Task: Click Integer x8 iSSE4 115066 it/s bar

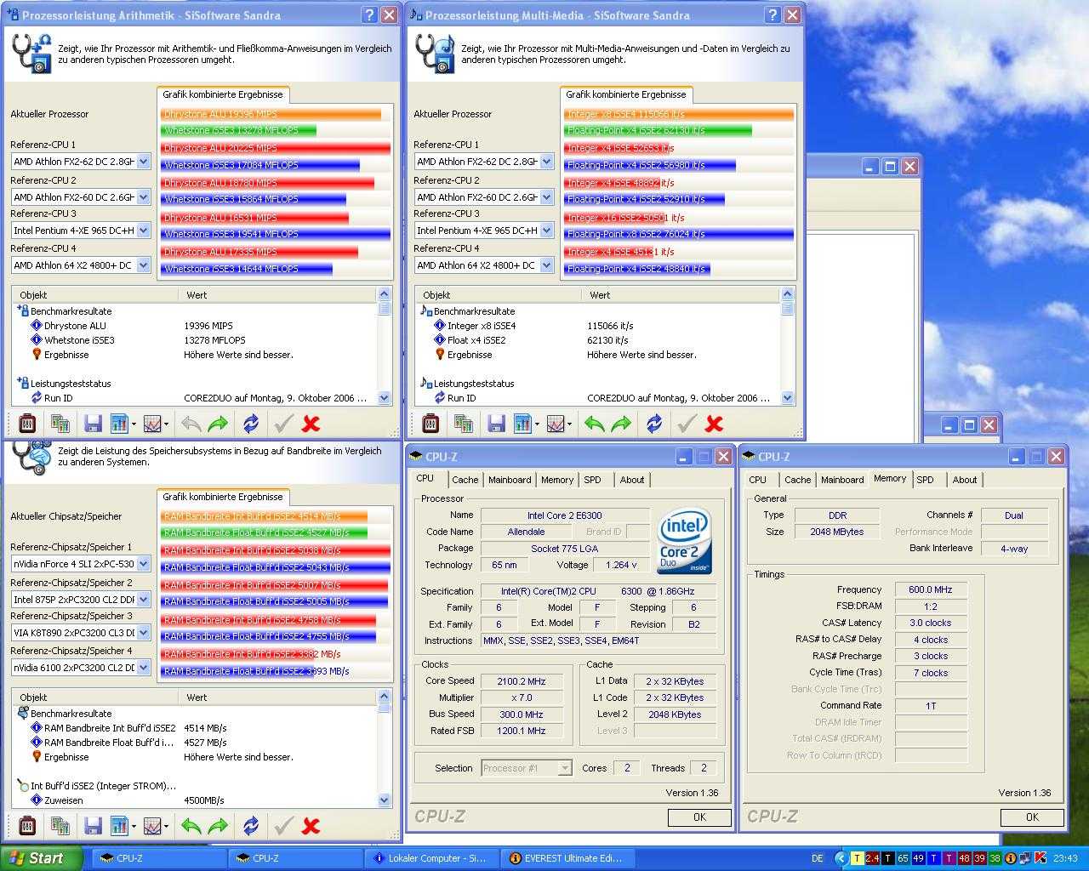Action: click(x=679, y=114)
